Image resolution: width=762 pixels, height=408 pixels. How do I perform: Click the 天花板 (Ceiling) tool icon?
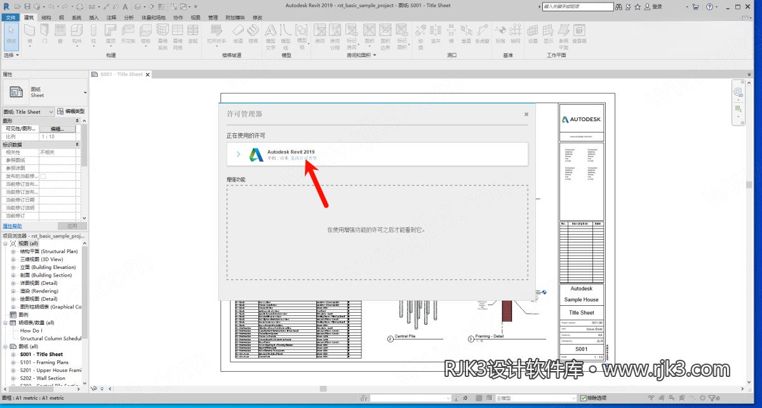(128, 30)
